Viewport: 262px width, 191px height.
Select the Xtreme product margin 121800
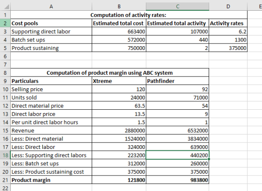tap(119, 180)
